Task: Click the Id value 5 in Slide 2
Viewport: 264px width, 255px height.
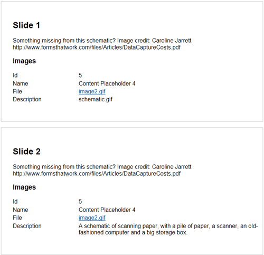Action: coord(80,202)
